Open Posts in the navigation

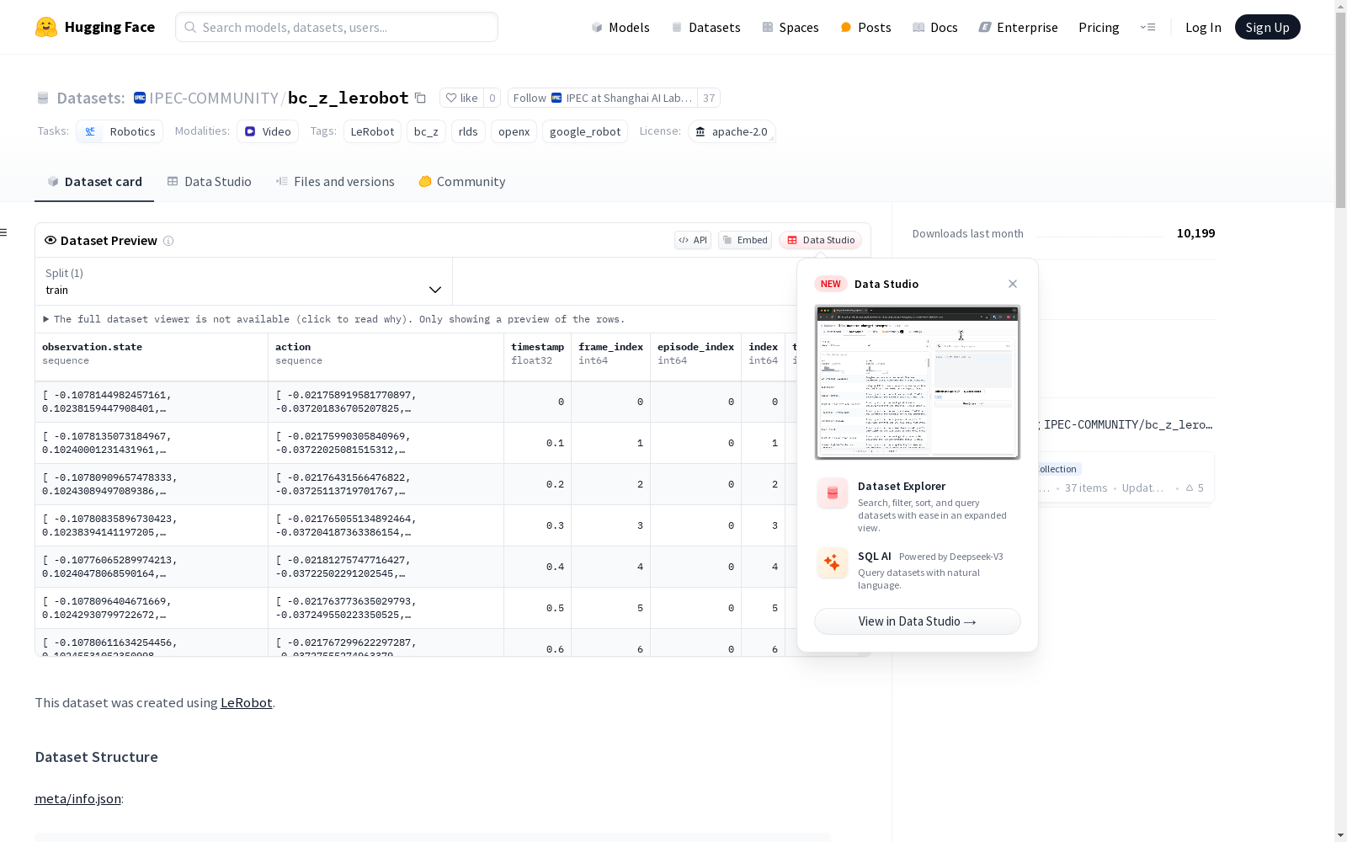tap(865, 27)
